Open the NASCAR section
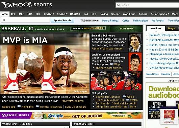The image size is (179, 128). point(75,14)
